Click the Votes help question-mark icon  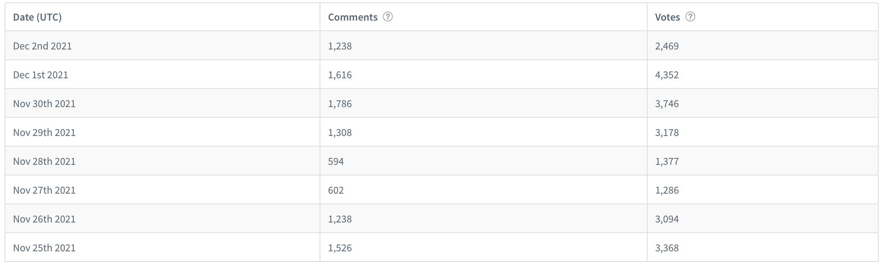click(x=690, y=17)
